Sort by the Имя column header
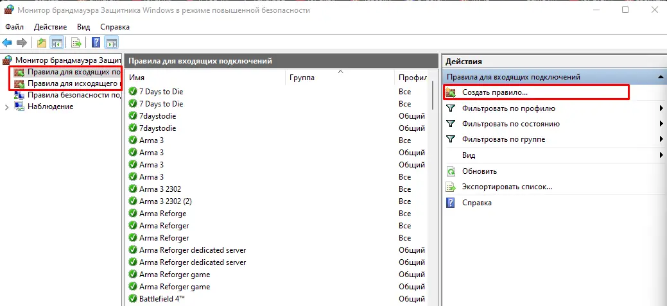Screen dimensions: 667x306 point(206,78)
